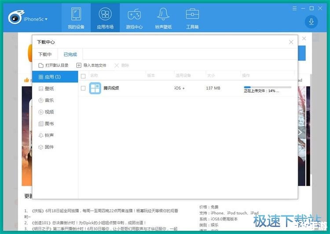Select the 图书 books category

[55, 123]
